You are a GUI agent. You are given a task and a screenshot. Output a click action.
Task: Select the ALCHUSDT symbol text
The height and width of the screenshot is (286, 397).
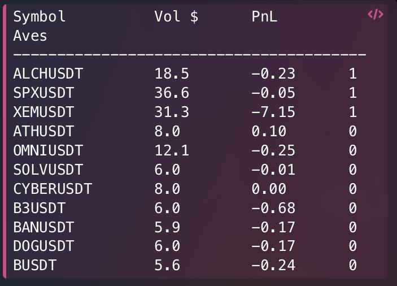48,73
